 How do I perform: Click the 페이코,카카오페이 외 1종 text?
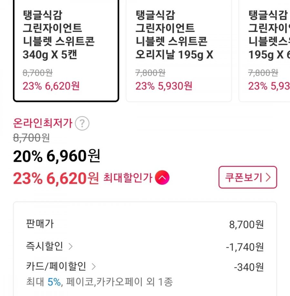click(x=120, y=282)
